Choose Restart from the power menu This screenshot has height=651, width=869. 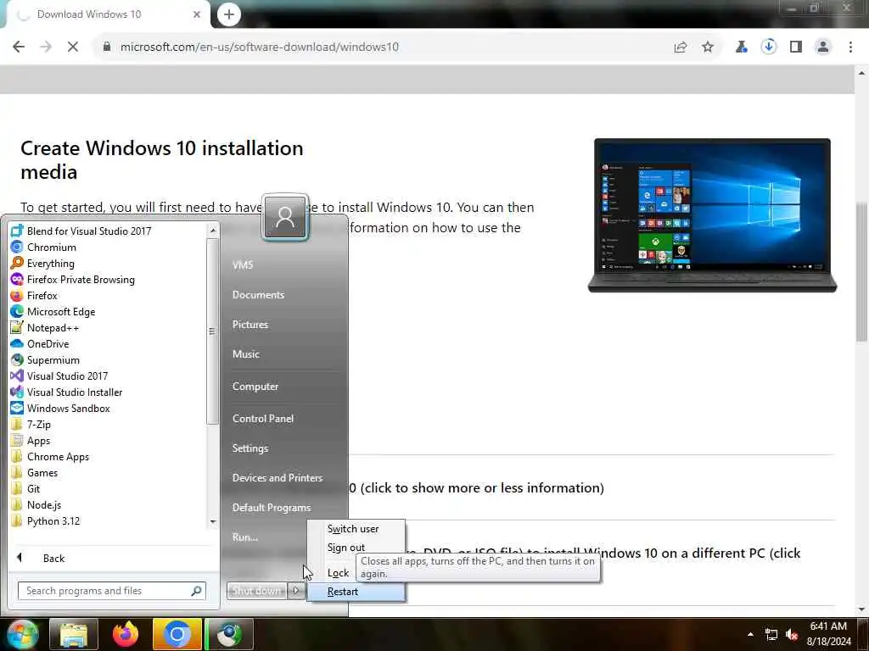point(356,591)
